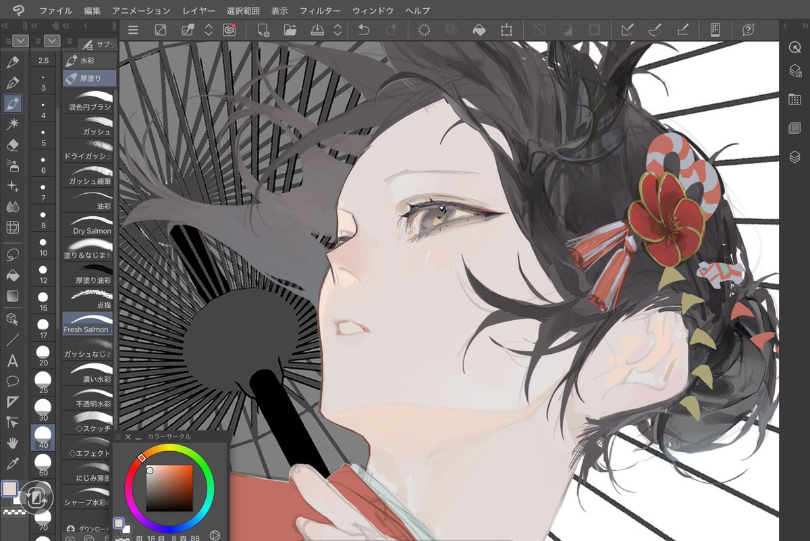Toggle snap to special ruler icon
The width and height of the screenshot is (810, 541).
[654, 30]
